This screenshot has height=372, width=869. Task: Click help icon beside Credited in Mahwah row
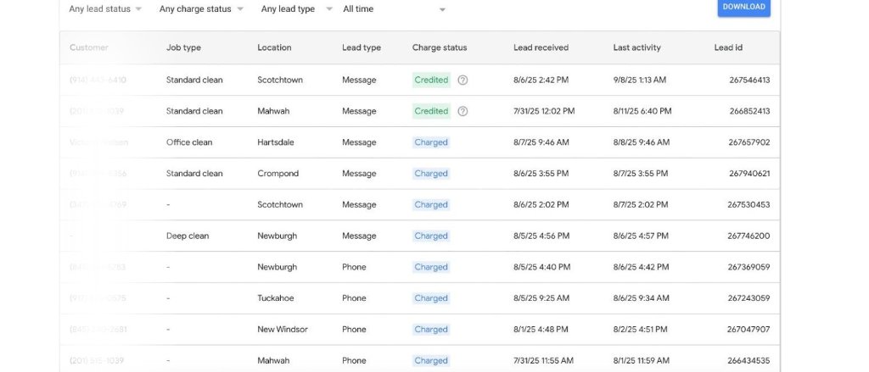(463, 111)
